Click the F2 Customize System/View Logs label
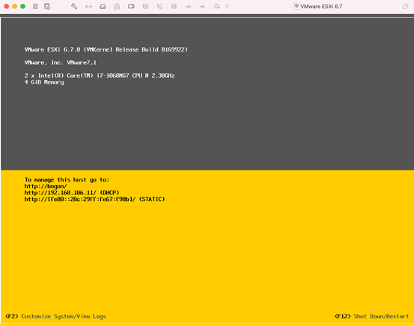 [x=55, y=316]
